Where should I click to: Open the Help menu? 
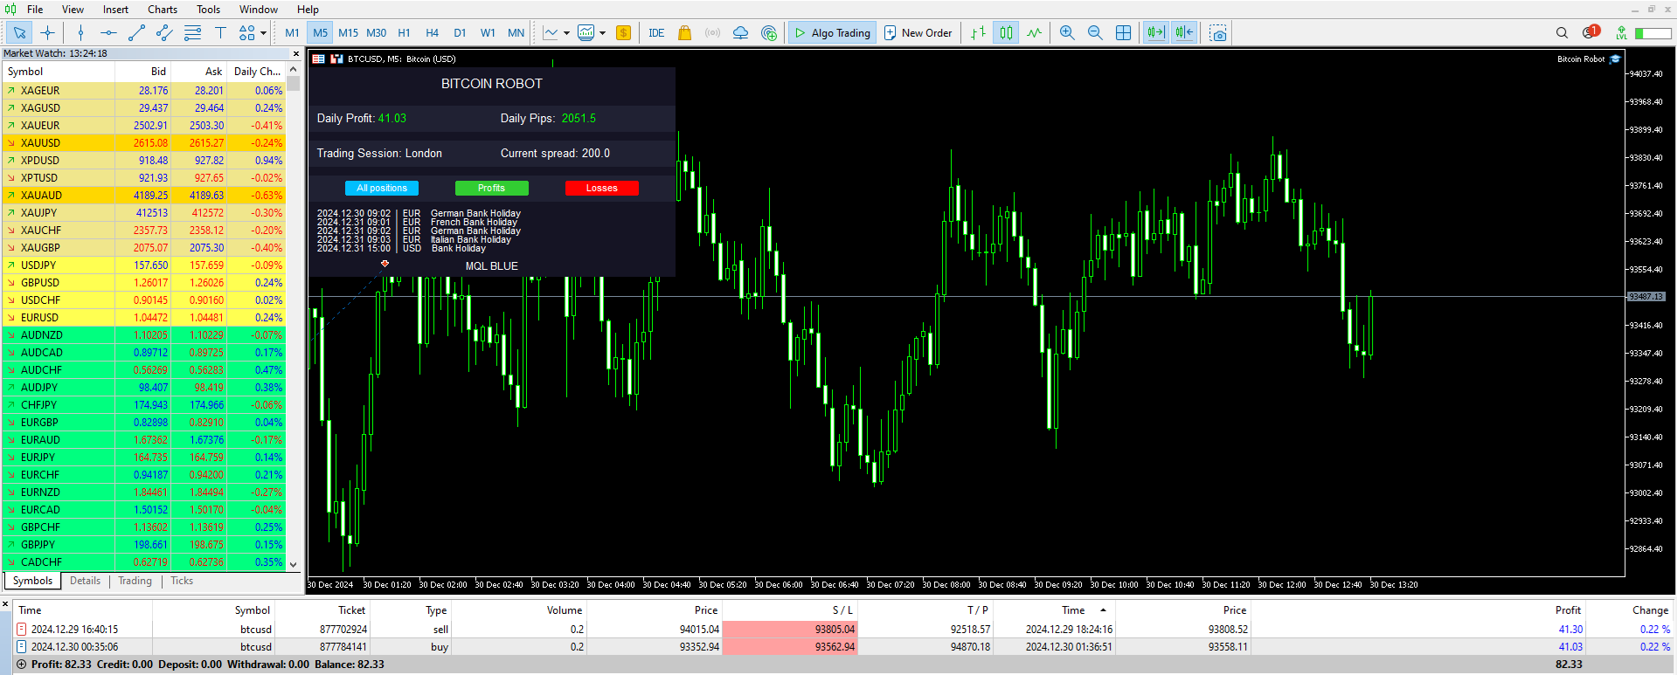tap(308, 10)
